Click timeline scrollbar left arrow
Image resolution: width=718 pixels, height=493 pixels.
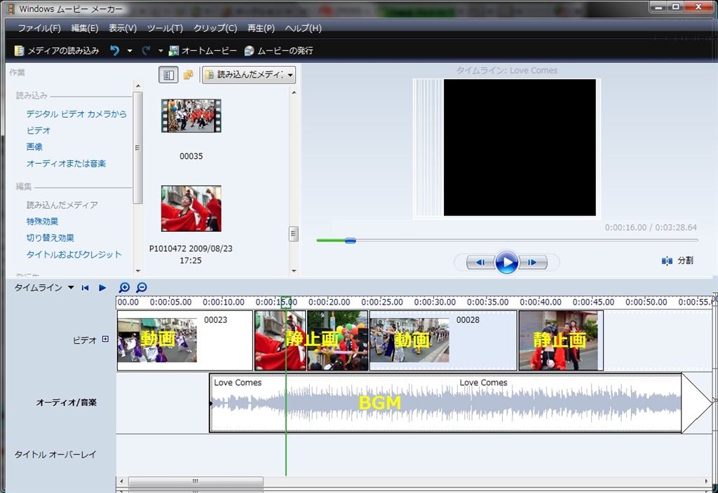click(121, 482)
